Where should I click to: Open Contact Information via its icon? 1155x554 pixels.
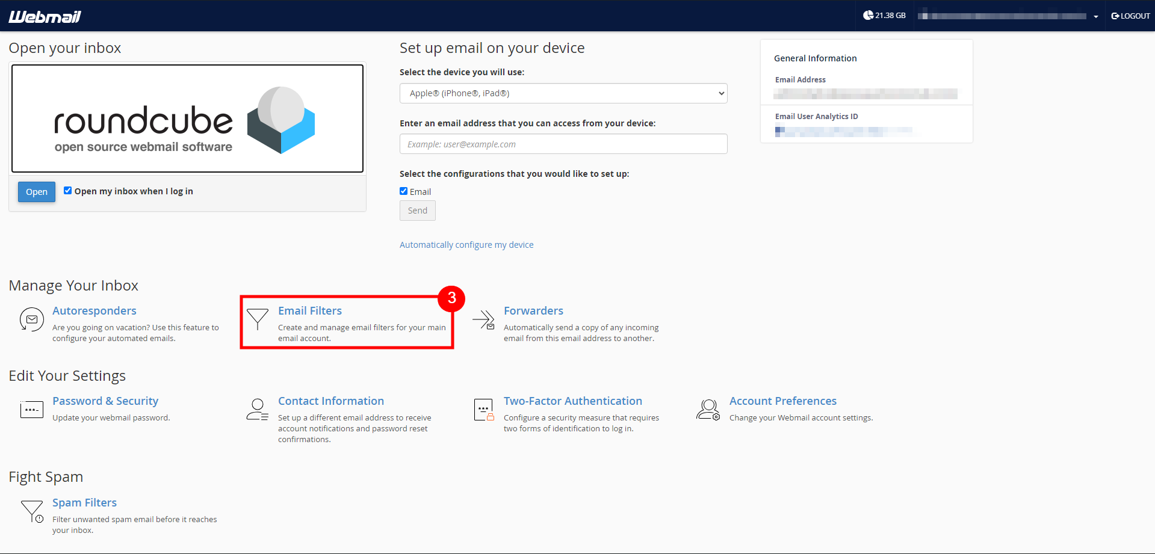pos(258,410)
